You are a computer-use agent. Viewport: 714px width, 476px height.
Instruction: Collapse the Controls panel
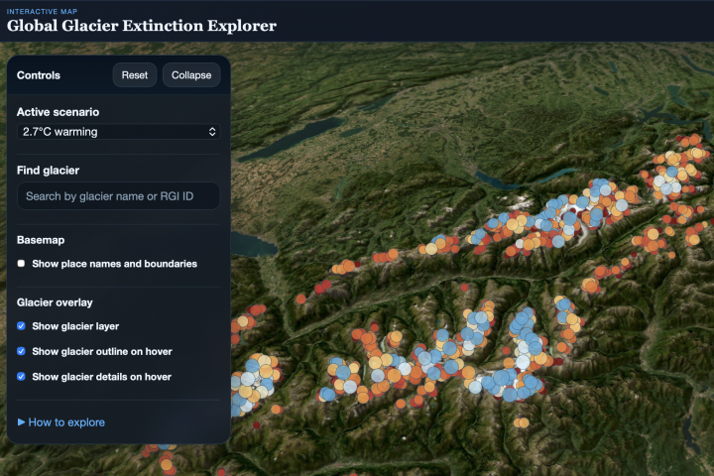pos(191,75)
